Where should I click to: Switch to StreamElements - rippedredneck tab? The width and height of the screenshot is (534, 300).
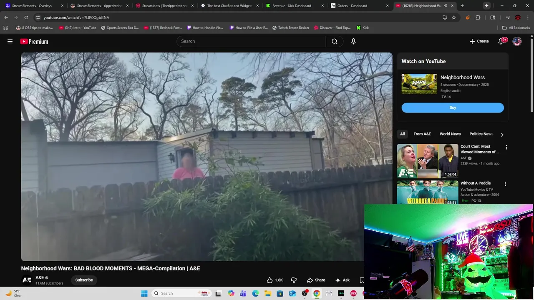98,6
